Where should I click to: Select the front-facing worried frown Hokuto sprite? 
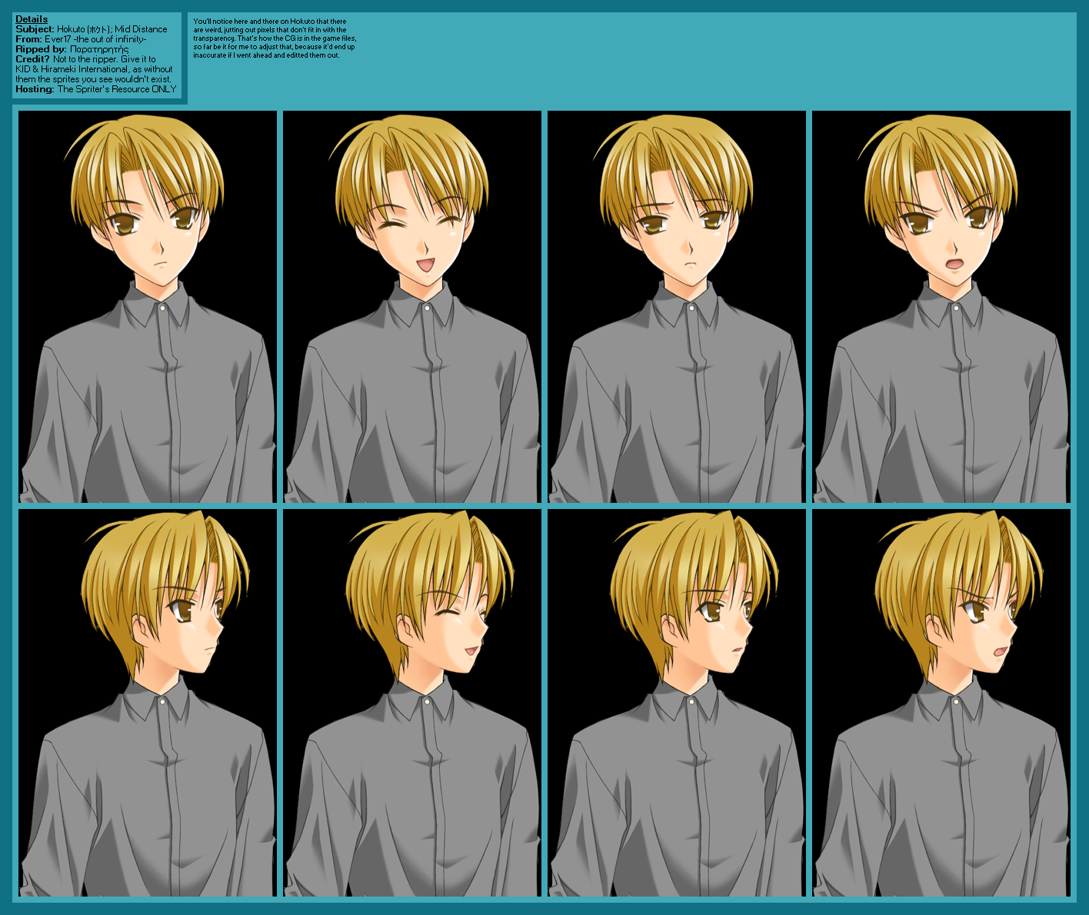pos(677,307)
